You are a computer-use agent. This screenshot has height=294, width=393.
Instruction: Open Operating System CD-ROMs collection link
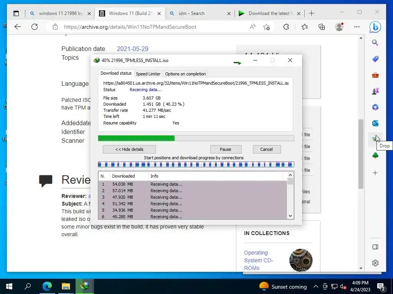coord(258,260)
